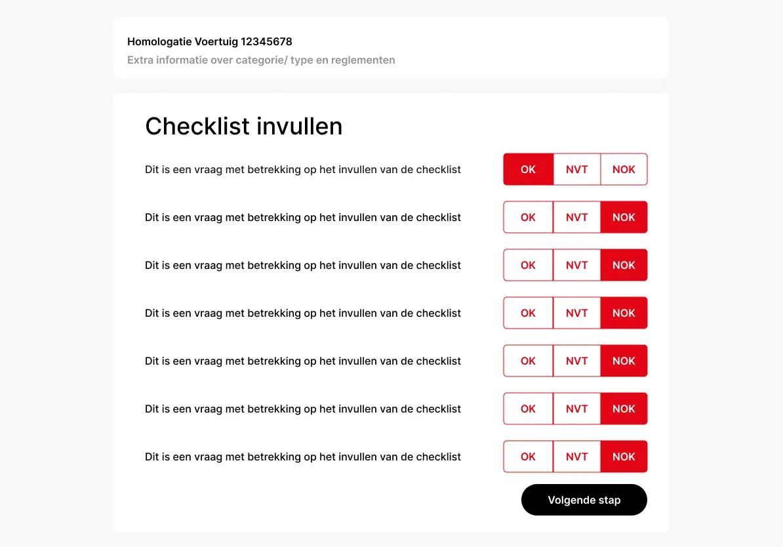Screen dimensions: 783x547
Task: Open Homologatie Voertuig 12345678 details
Action: 210,41
